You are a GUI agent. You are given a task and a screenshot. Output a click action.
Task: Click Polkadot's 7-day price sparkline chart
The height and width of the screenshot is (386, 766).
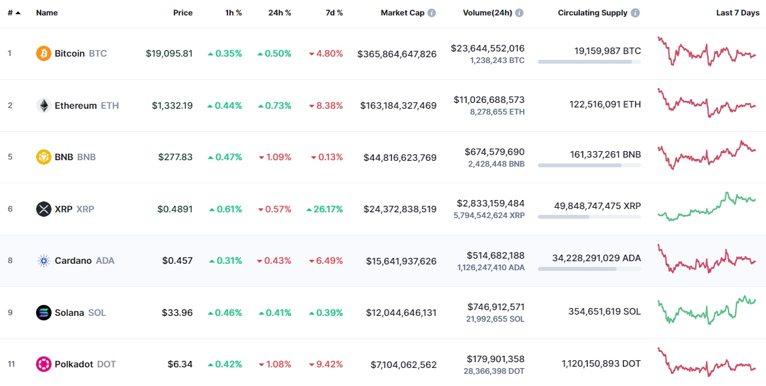(x=707, y=362)
